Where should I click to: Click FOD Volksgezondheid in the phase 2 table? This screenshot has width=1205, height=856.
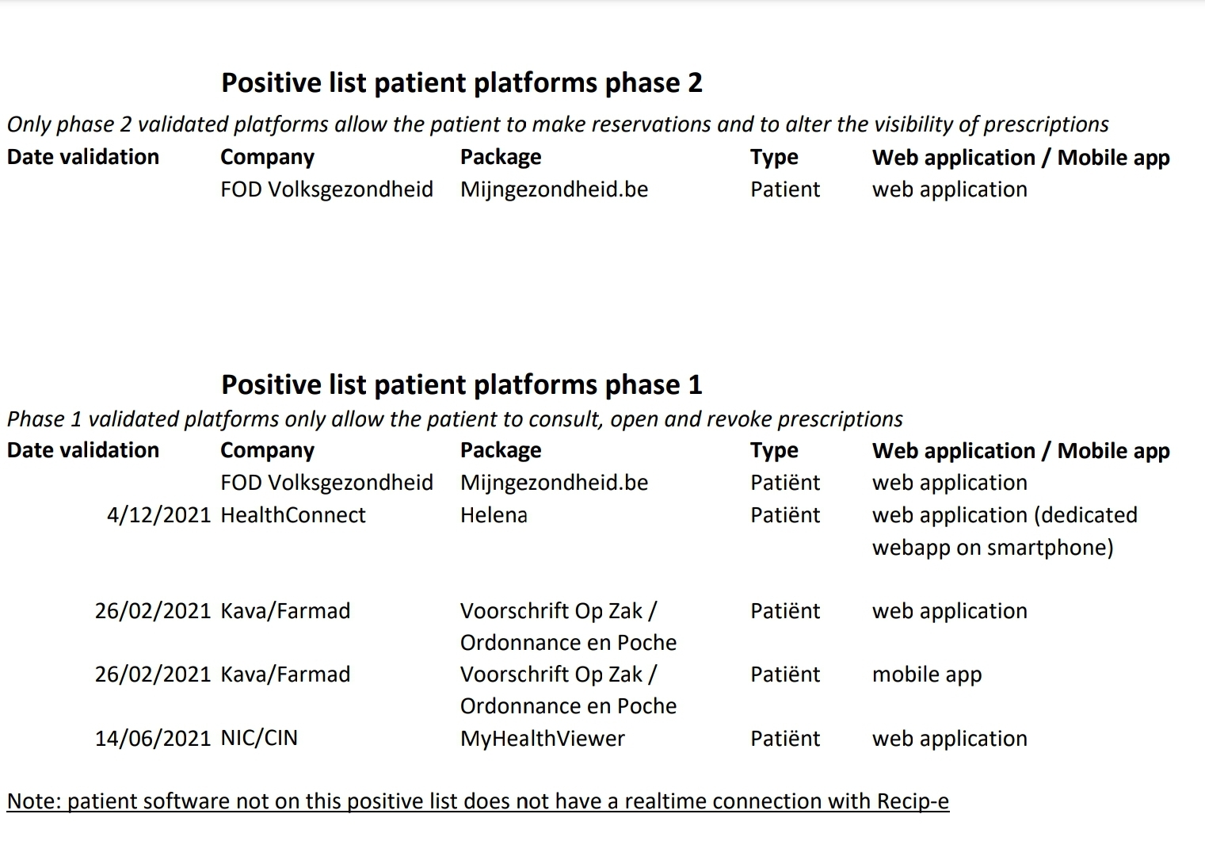pyautogui.click(x=326, y=189)
